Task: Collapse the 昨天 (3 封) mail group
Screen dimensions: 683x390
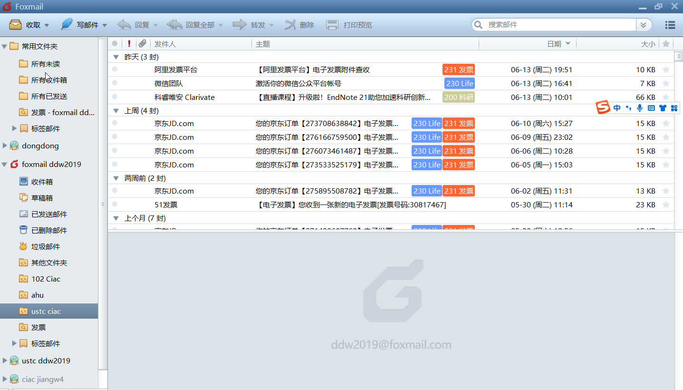Action: click(115, 57)
